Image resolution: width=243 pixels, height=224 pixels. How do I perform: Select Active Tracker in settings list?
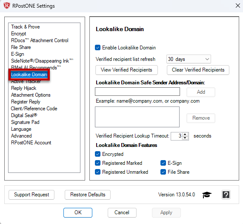tap(26, 82)
